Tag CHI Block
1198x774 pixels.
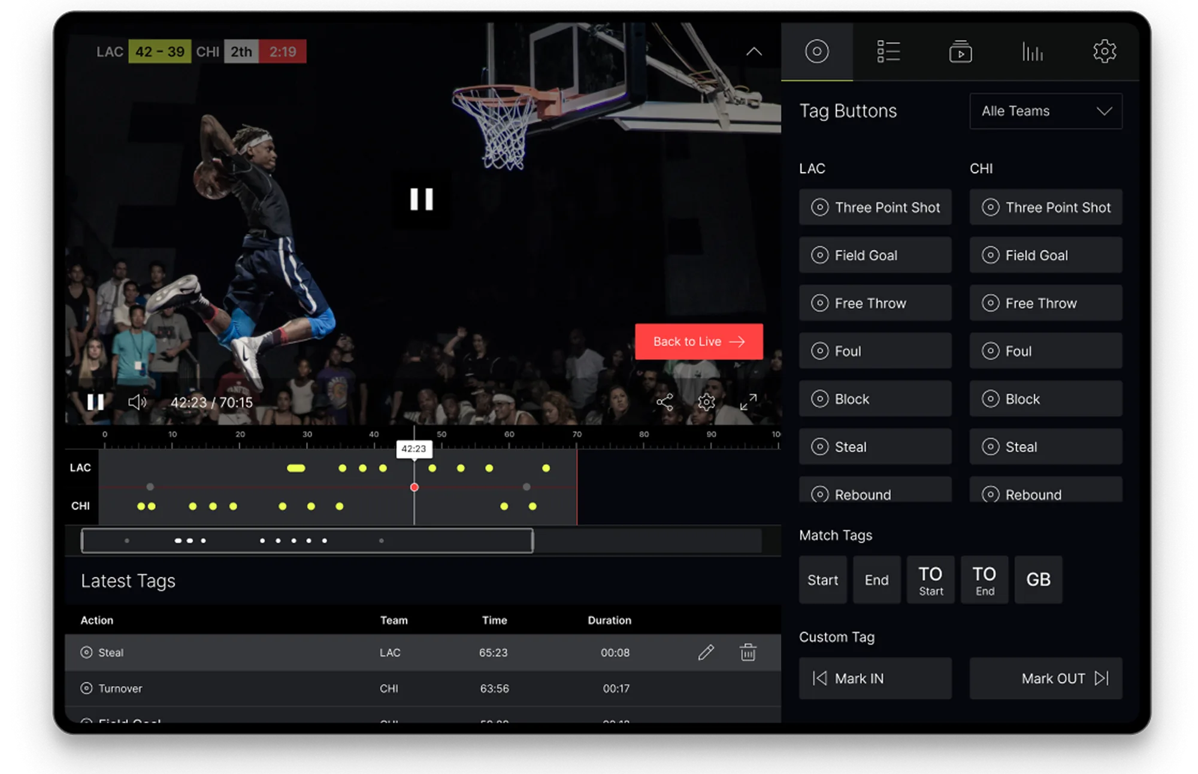[x=1046, y=399]
